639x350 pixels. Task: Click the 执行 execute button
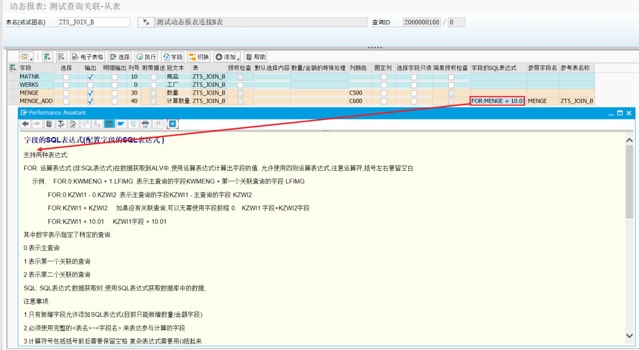click(146, 57)
